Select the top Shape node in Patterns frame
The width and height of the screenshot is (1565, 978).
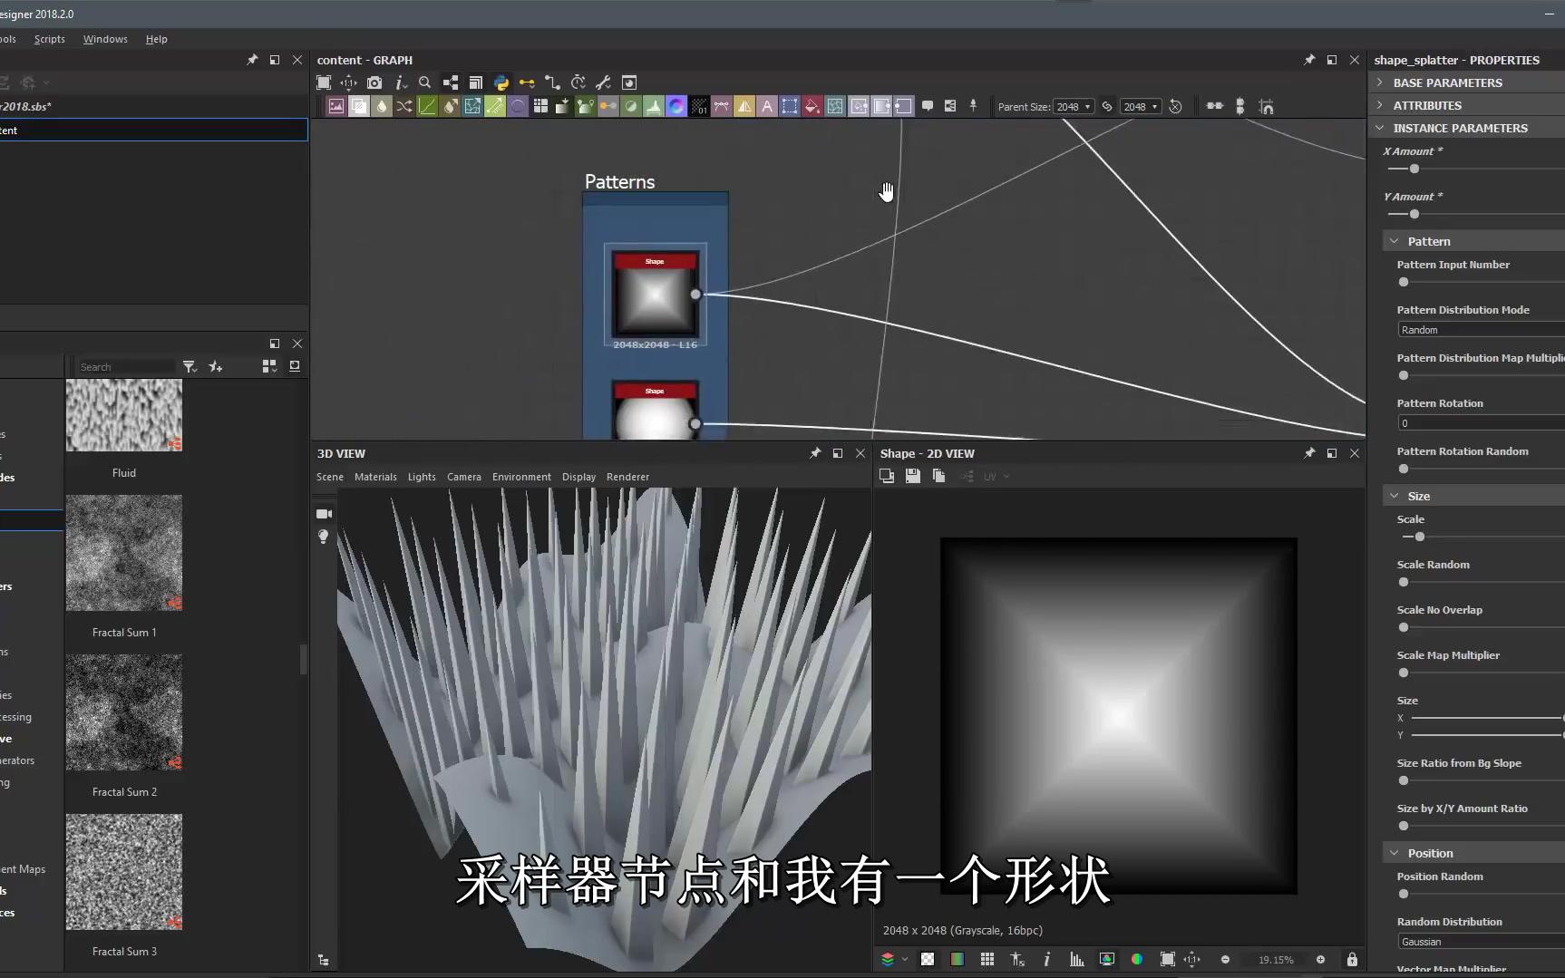coord(655,294)
